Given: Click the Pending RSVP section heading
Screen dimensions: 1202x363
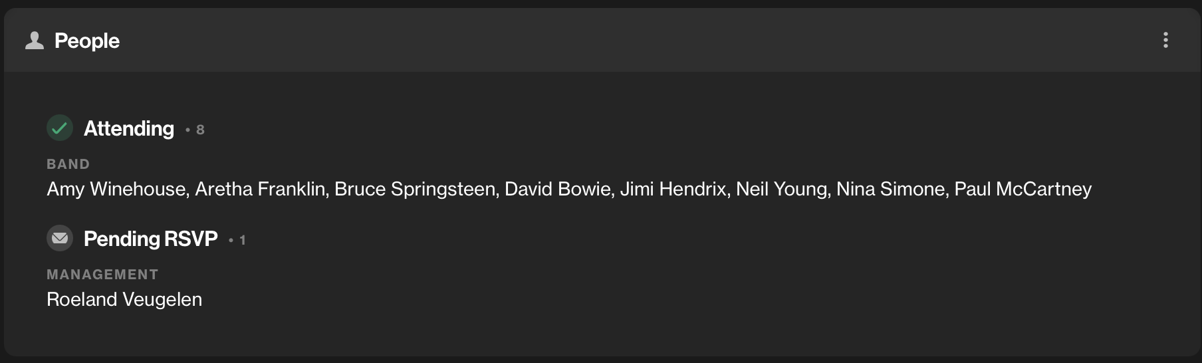Looking at the screenshot, I should coord(151,239).
